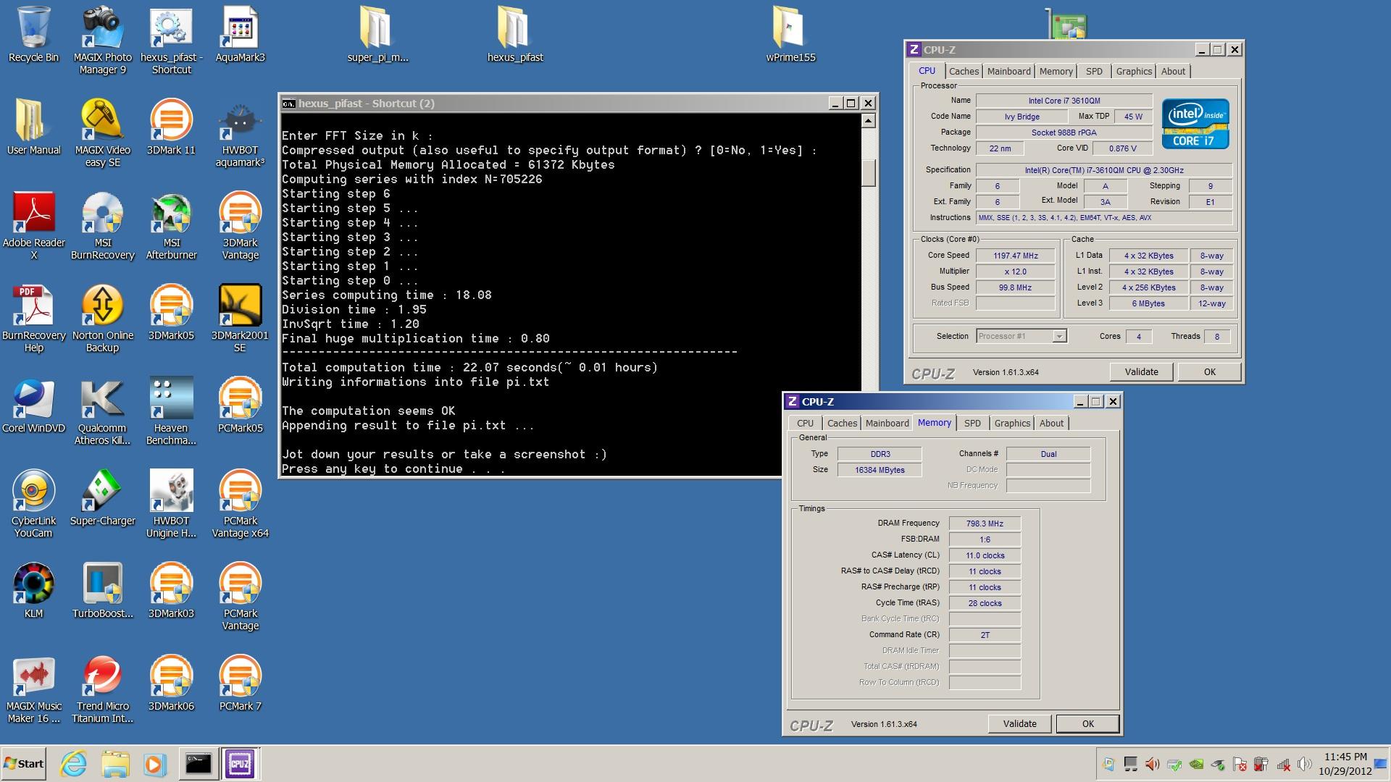This screenshot has height=782, width=1391.
Task: Open the PCMark 7 desktop shortcut
Action: [x=240, y=684]
